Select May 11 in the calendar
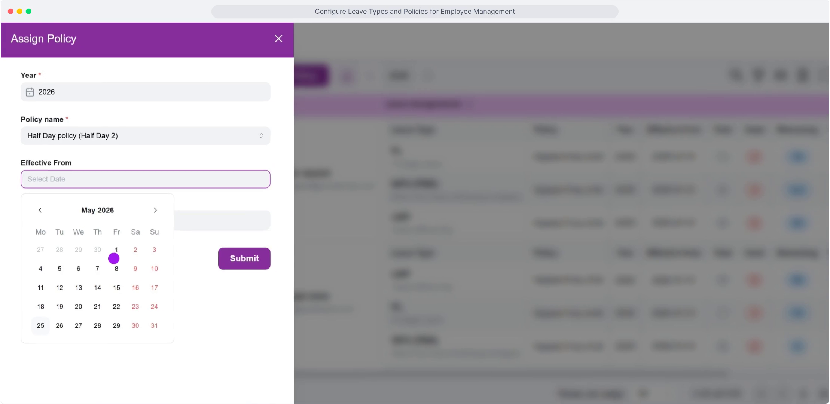 tap(40, 288)
